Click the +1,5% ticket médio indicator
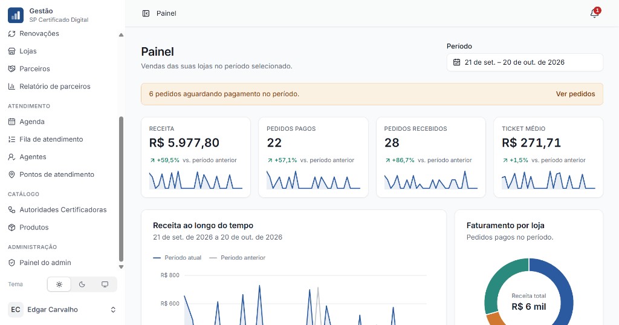Screen dimensions: 619x325 [x=515, y=160]
